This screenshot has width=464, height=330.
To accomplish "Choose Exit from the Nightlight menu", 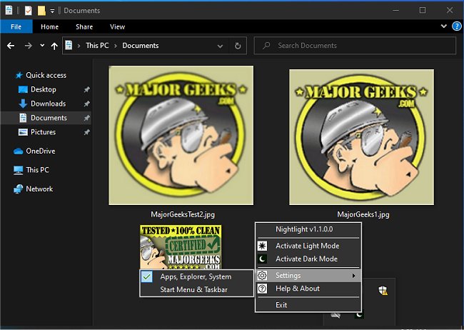I will 281,305.
